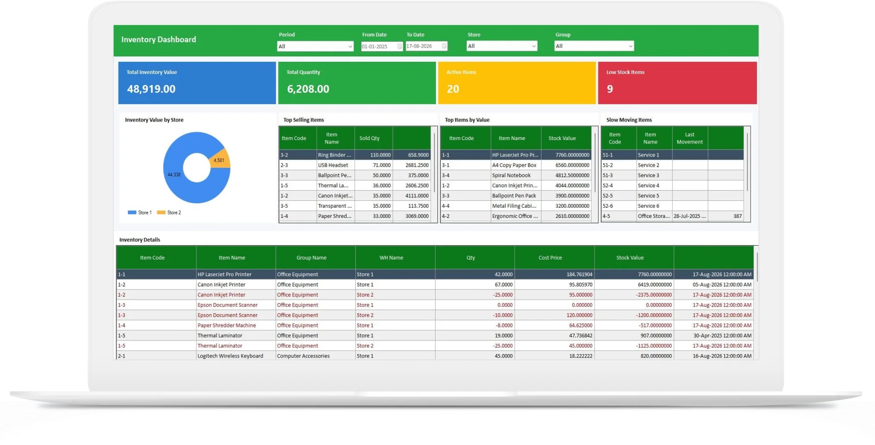Select the HP LaserJet Pro Printer row in Inventory Details
Viewport: 875px width, 445px height.
(x=435, y=275)
